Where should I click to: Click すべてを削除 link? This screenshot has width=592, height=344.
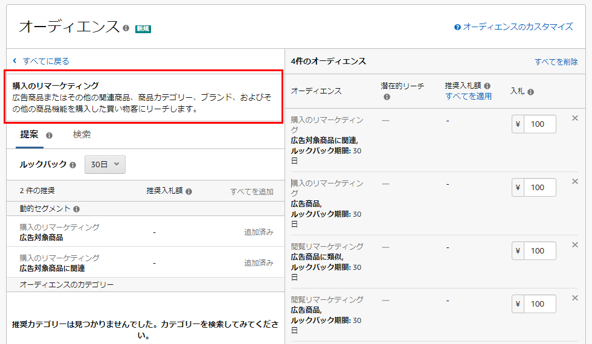[x=556, y=62]
